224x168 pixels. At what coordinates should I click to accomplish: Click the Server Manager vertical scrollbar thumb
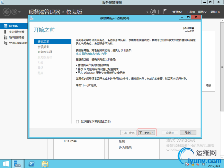pos(222,67)
